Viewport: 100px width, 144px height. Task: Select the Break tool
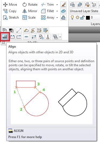(x=12, y=37)
